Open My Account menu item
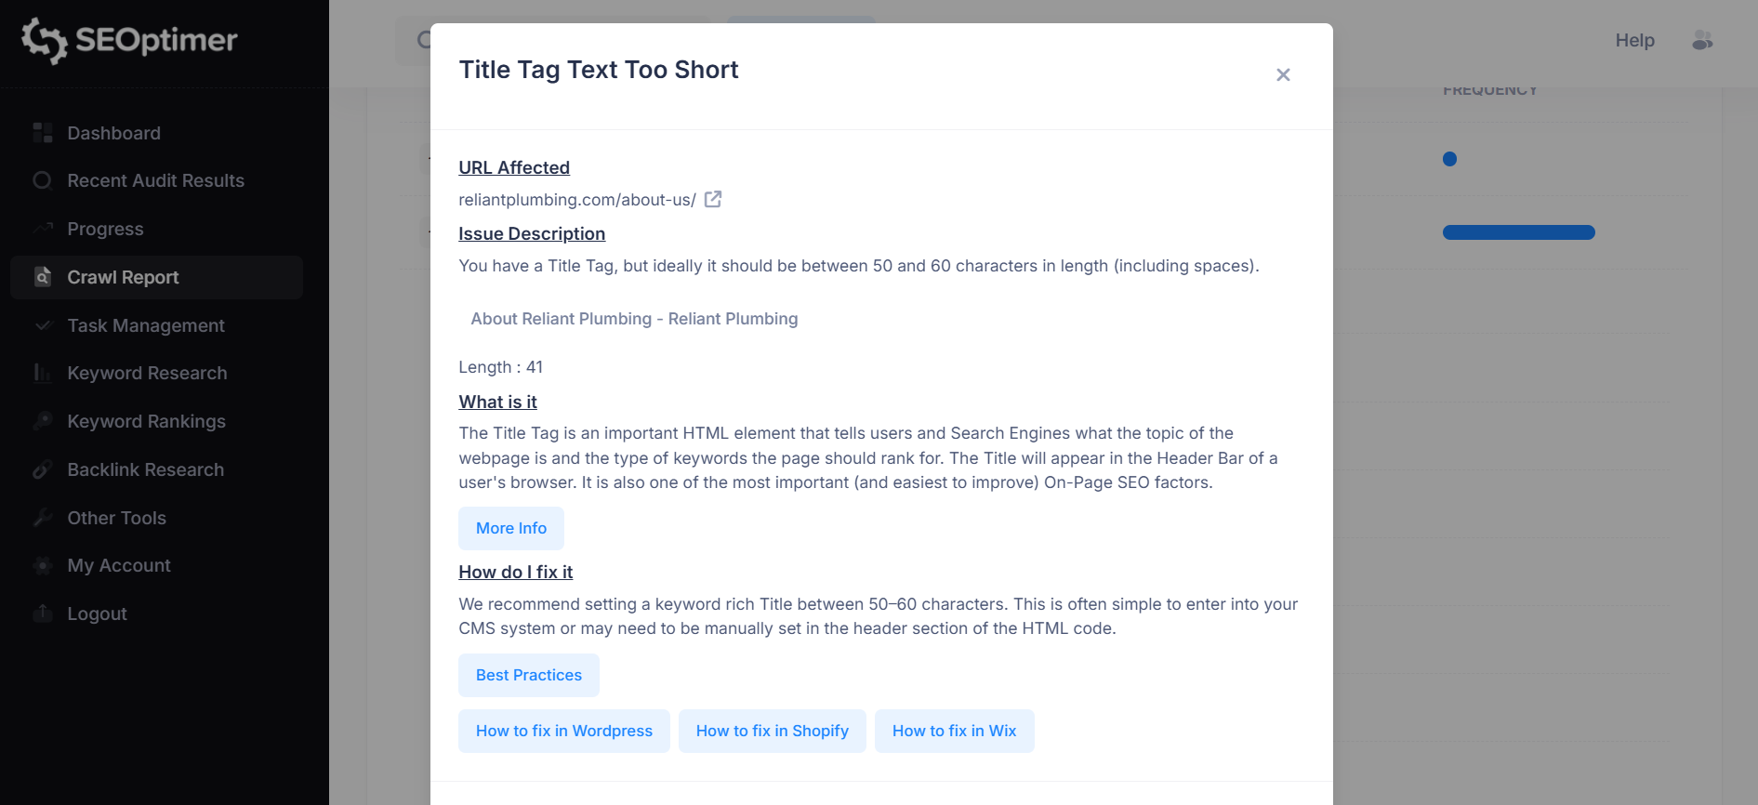This screenshot has height=805, width=1758. tap(119, 565)
